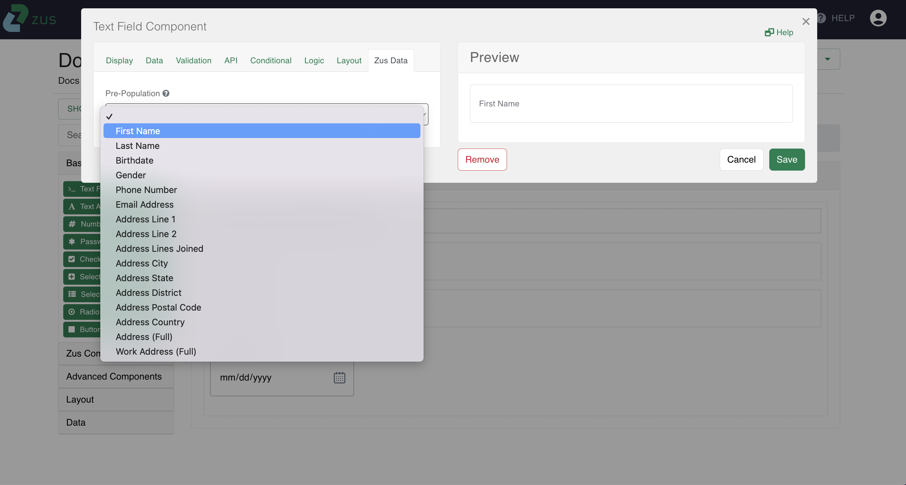
Task: Click the First Name preview input field
Action: pos(631,104)
